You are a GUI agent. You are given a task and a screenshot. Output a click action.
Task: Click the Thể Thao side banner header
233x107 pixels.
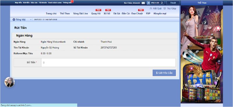pos(202,3)
